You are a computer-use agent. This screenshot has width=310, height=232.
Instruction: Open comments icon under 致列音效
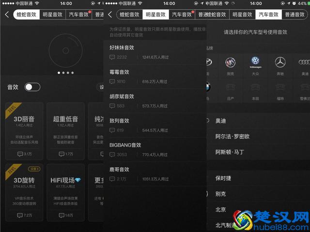(112, 130)
